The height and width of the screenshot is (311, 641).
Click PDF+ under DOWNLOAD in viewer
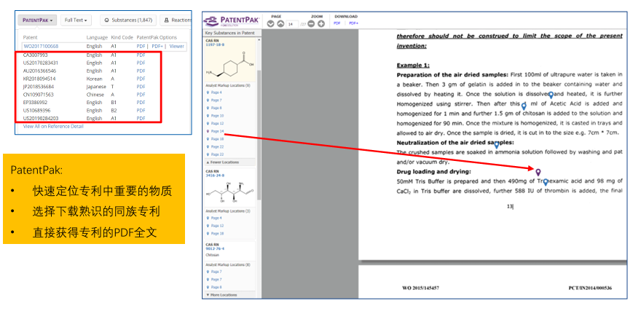coord(353,24)
